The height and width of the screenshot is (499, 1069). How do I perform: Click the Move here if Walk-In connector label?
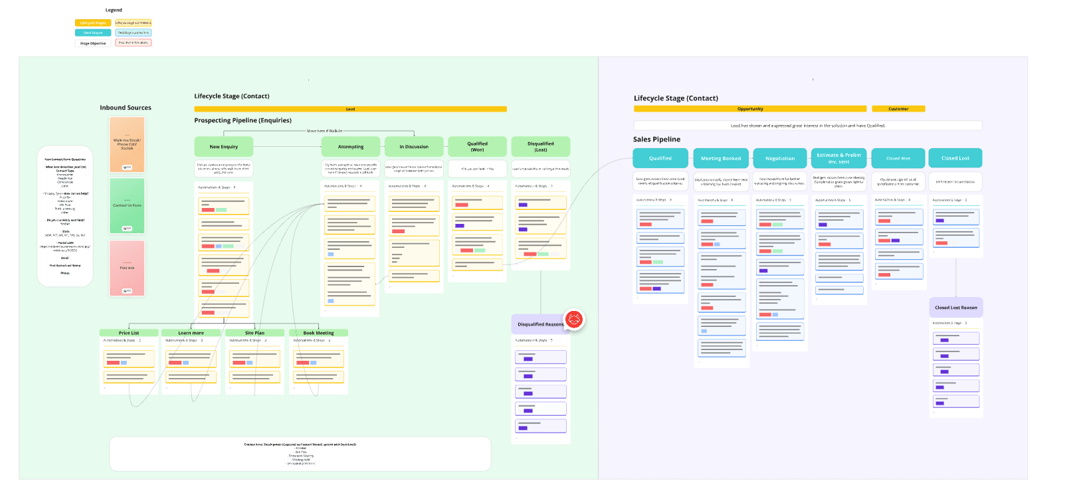(x=324, y=131)
